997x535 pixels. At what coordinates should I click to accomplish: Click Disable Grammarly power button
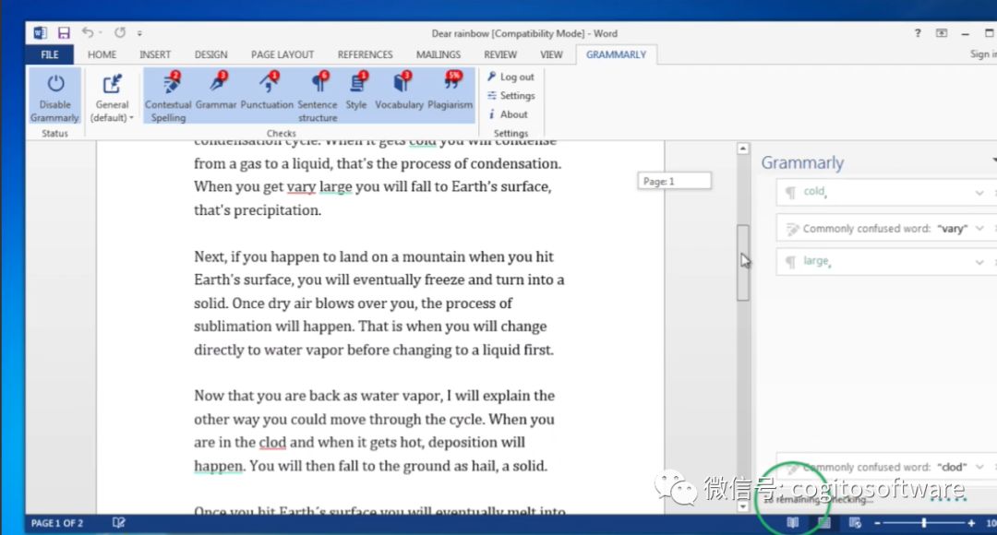(54, 97)
